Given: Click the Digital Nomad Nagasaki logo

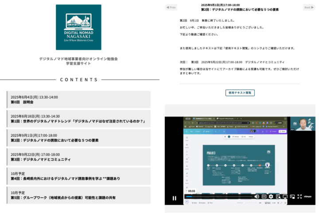Looking at the screenshot, I should (78, 27).
